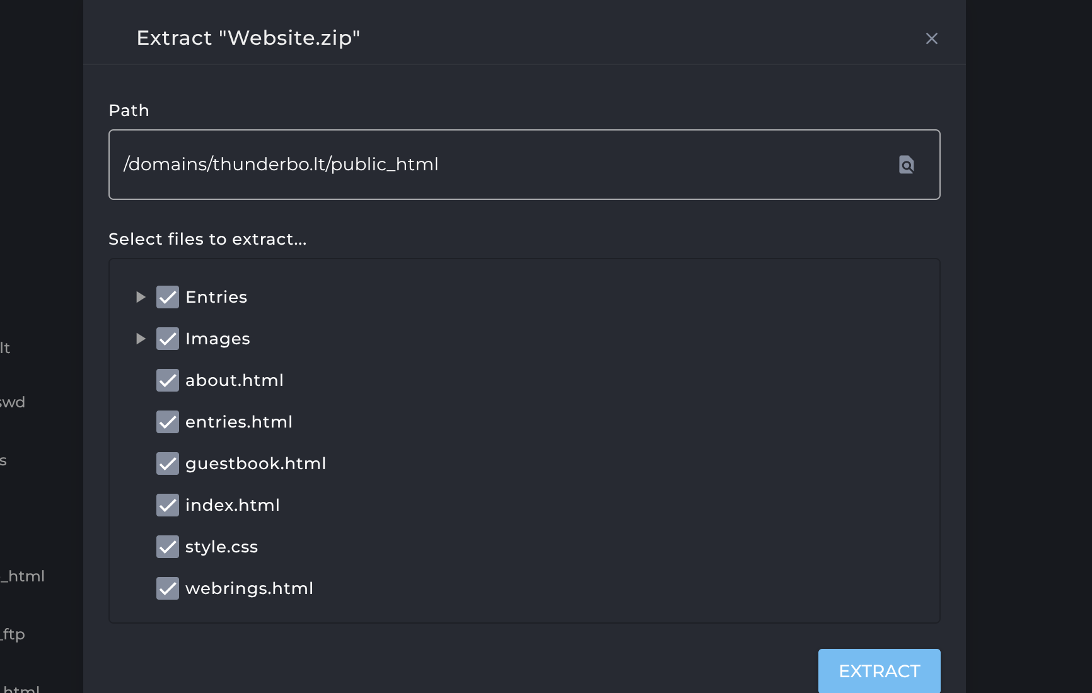Screen dimensions: 1092x693
Task: Toggle the index.html checkbox
Action: (168, 505)
